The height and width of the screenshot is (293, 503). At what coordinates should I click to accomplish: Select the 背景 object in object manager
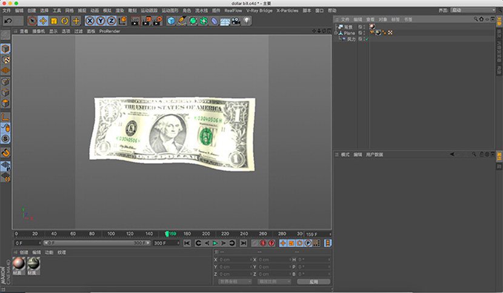tap(348, 27)
